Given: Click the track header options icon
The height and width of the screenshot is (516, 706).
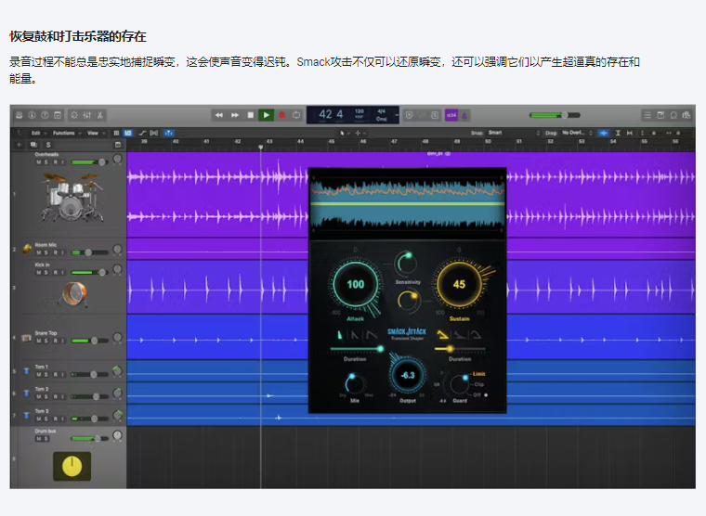Looking at the screenshot, I should coord(118,145).
